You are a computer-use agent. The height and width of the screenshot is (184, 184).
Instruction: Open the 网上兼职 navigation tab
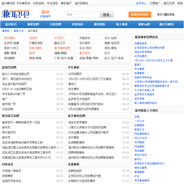click(x=122, y=25)
